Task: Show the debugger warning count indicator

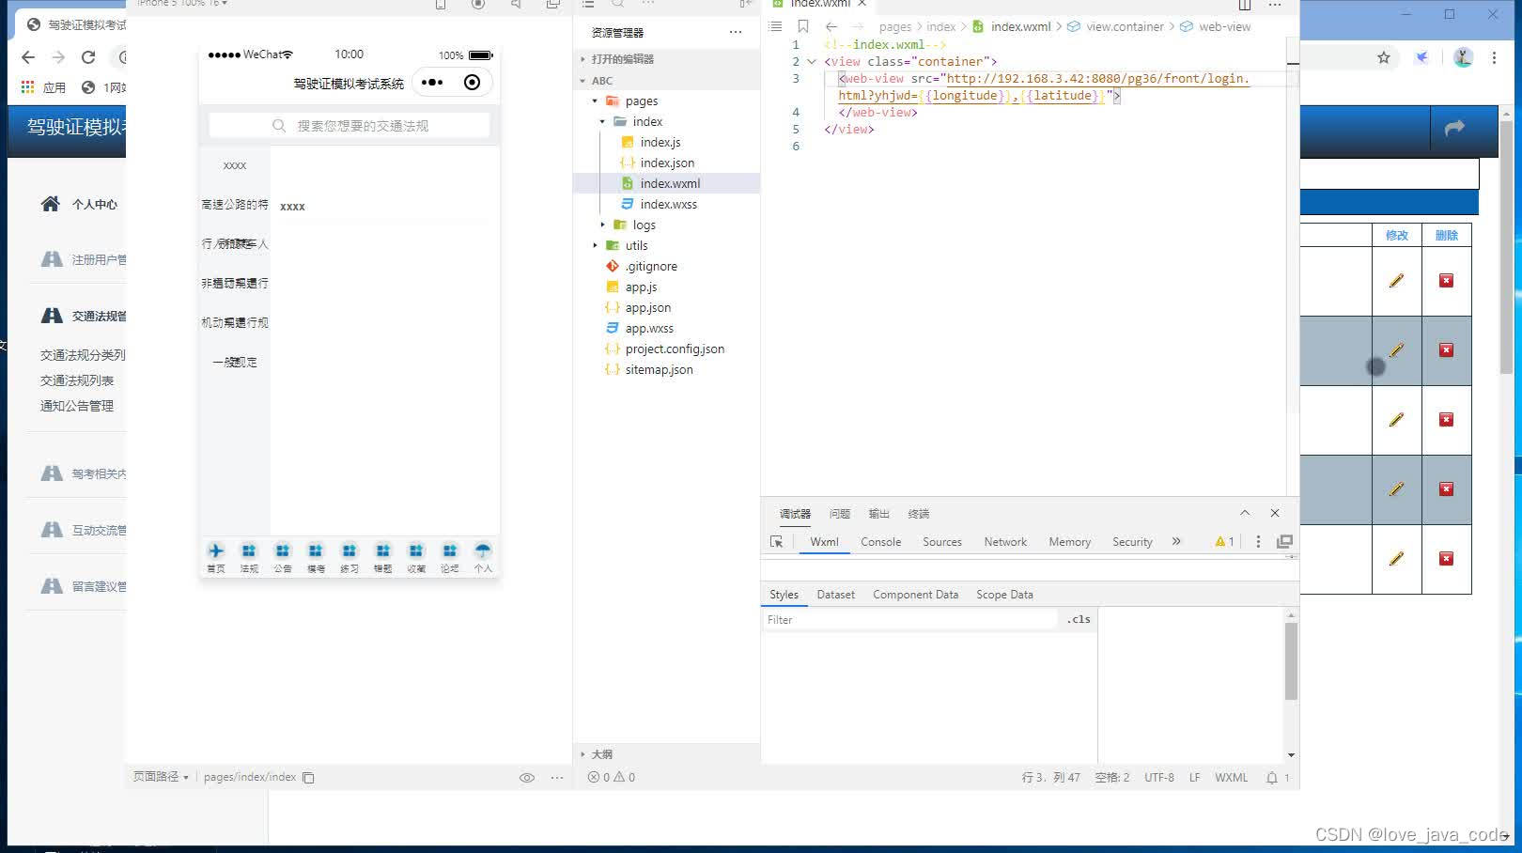Action: [1224, 542]
